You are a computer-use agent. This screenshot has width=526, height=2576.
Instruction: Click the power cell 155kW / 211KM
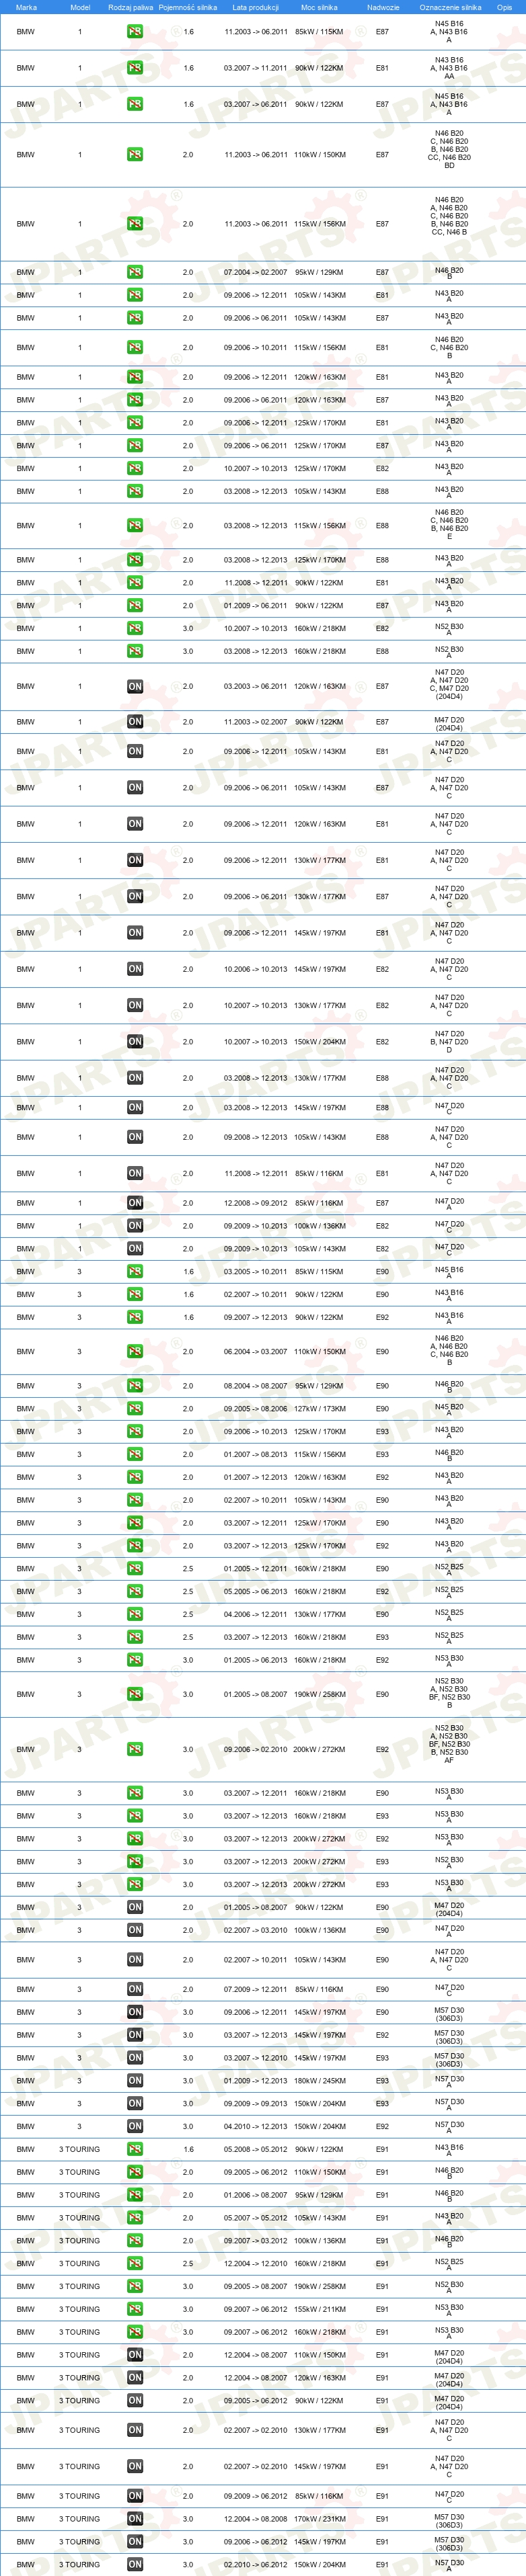tap(320, 2309)
